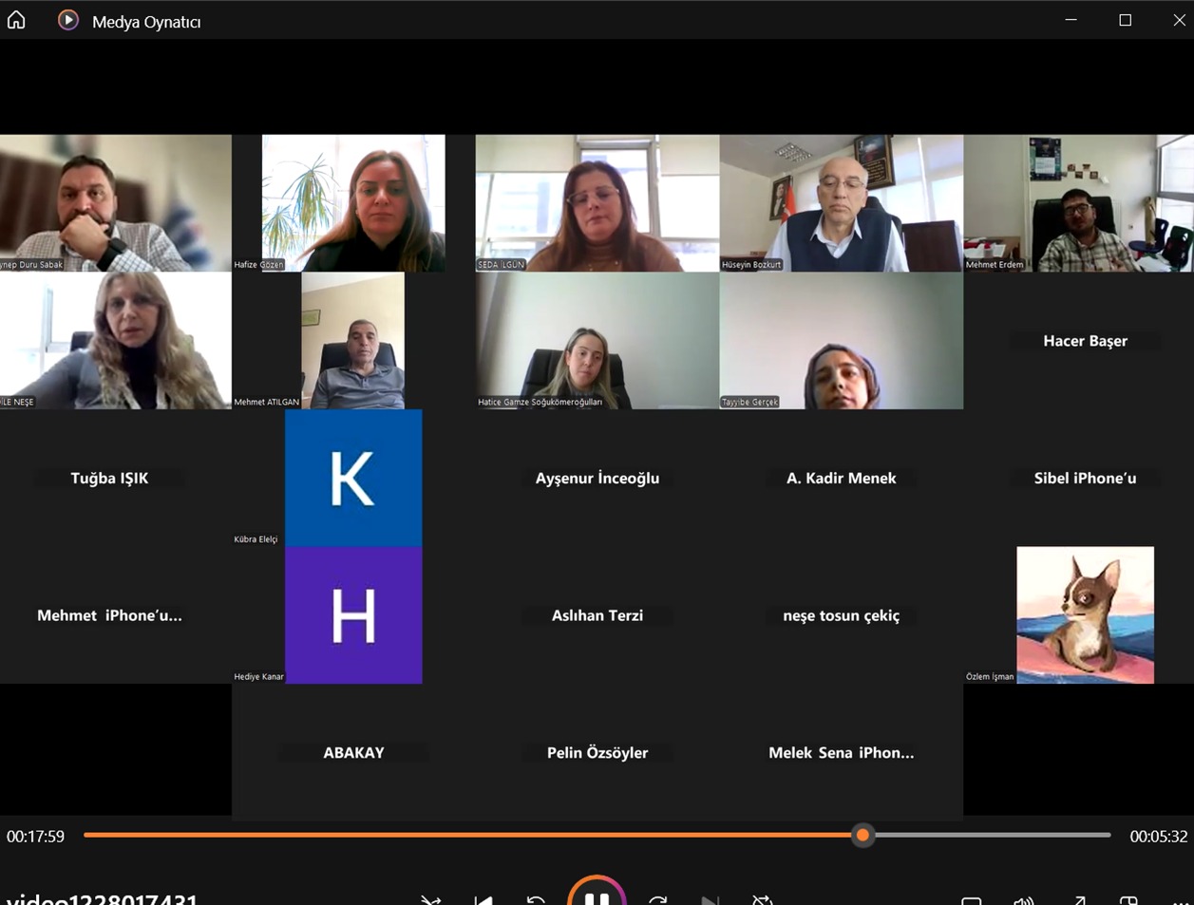
Task: Jump to the previous track
Action: tap(483, 899)
